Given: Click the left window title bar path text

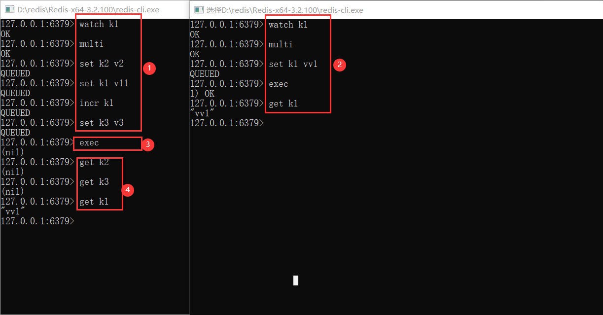Looking at the screenshot, I should tap(88, 10).
